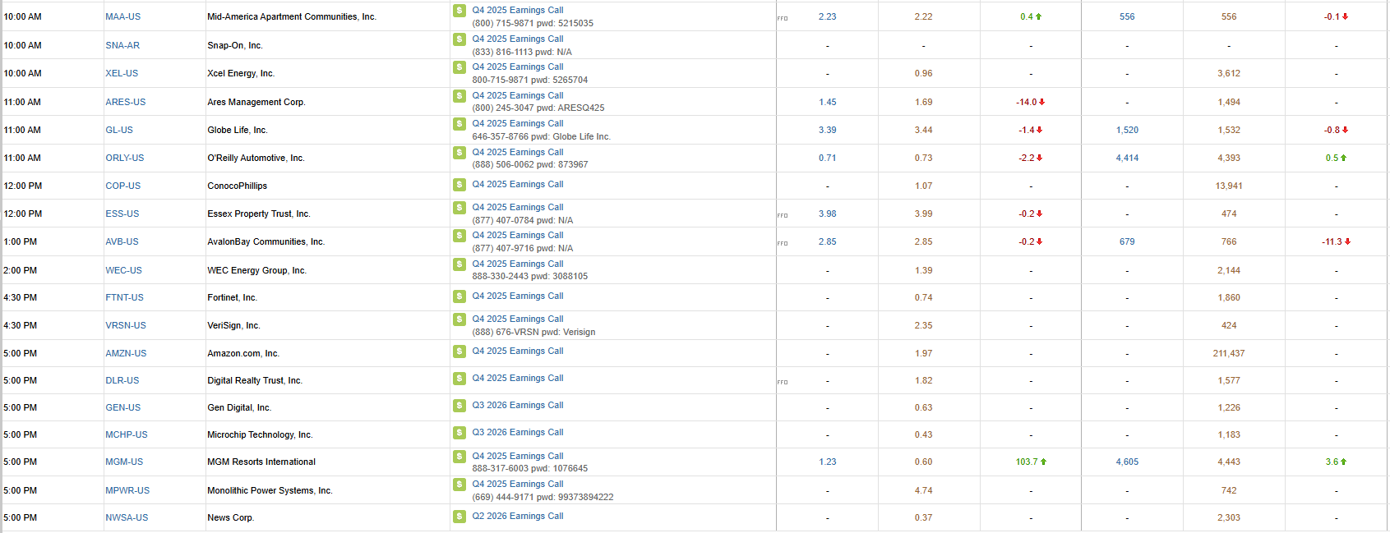Click green dollar icon beside Mid-America Apartment call

pos(459,11)
